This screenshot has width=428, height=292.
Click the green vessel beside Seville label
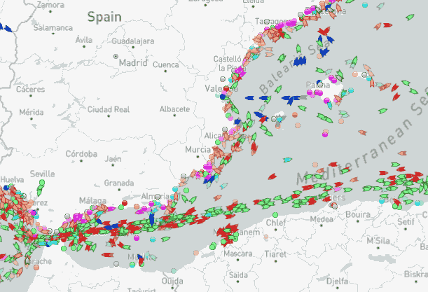pyautogui.click(x=41, y=183)
